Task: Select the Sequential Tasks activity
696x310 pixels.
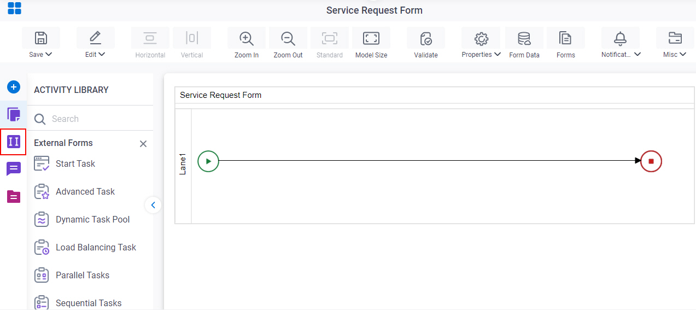Action: [x=78, y=302]
